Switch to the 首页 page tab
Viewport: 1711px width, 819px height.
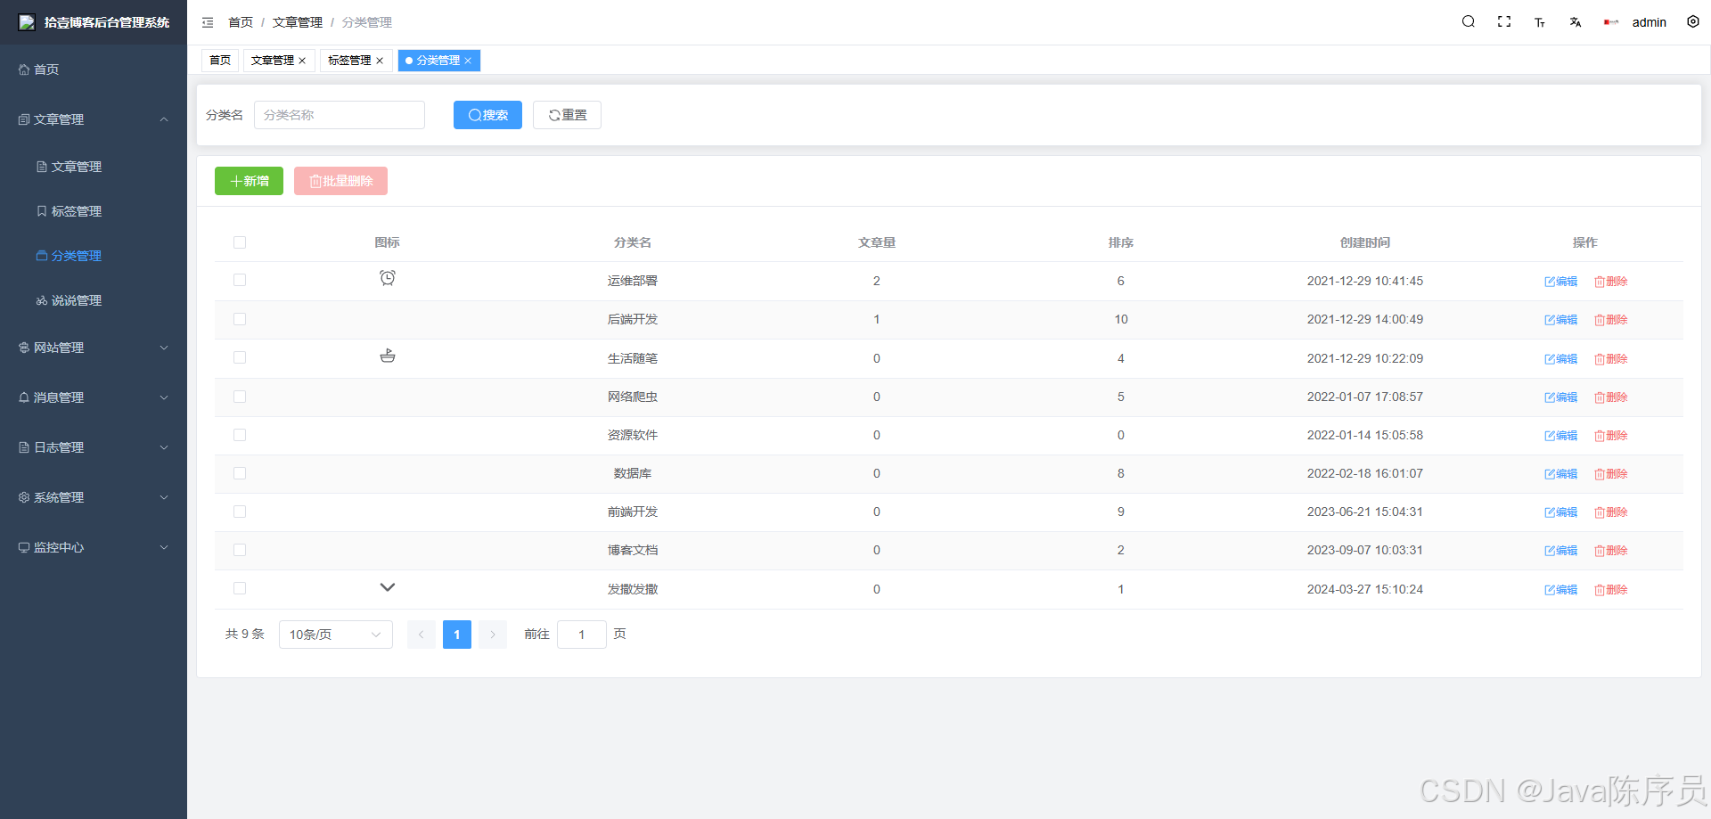(220, 61)
